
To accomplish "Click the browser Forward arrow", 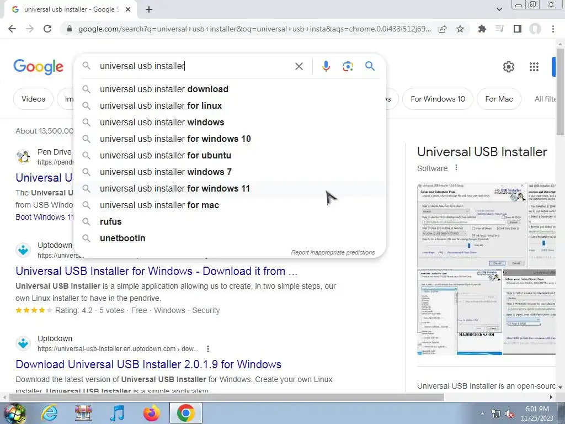I will tap(30, 29).
